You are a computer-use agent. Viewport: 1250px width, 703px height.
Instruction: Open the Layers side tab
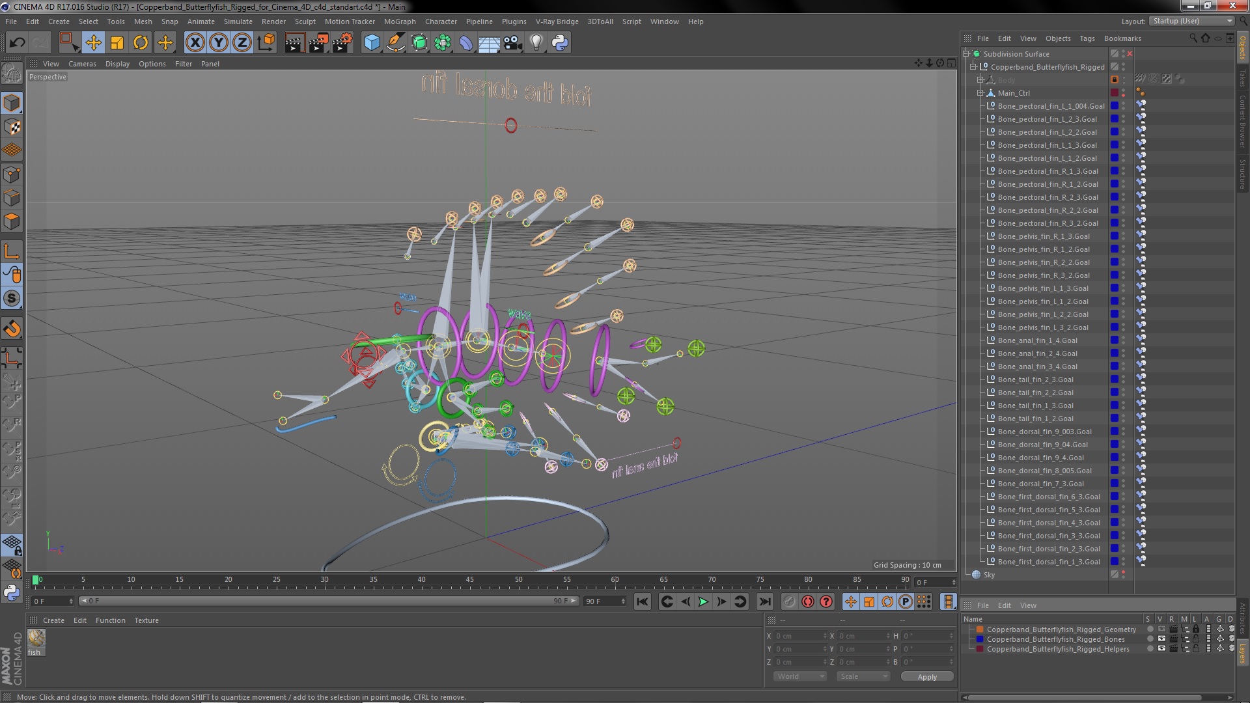(x=1242, y=654)
